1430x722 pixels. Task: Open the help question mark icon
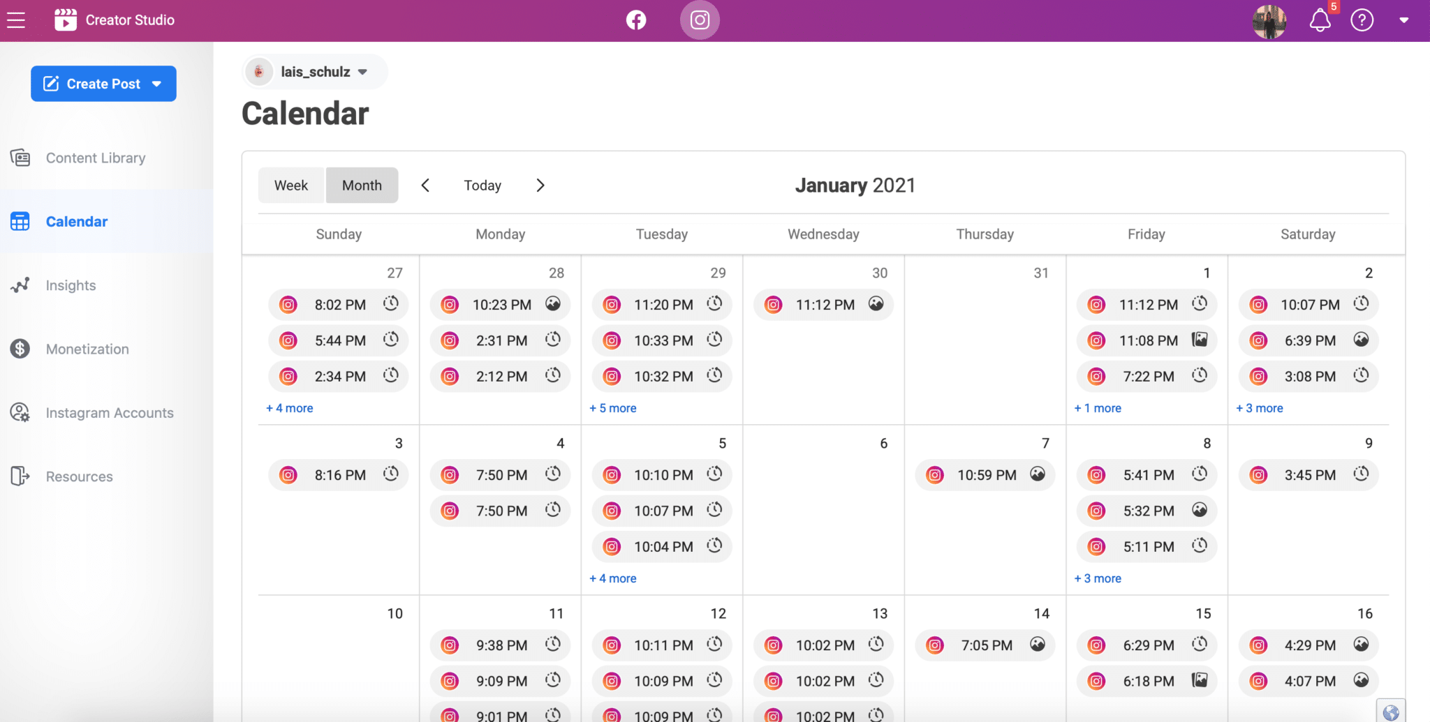pos(1362,20)
